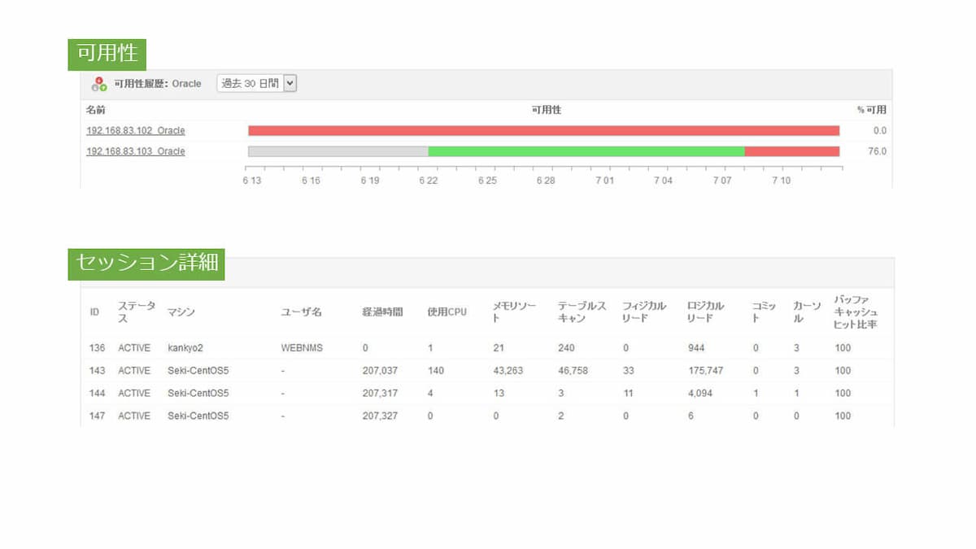Select the Seki-CentOS5 session with ID 143

[x=325, y=370]
